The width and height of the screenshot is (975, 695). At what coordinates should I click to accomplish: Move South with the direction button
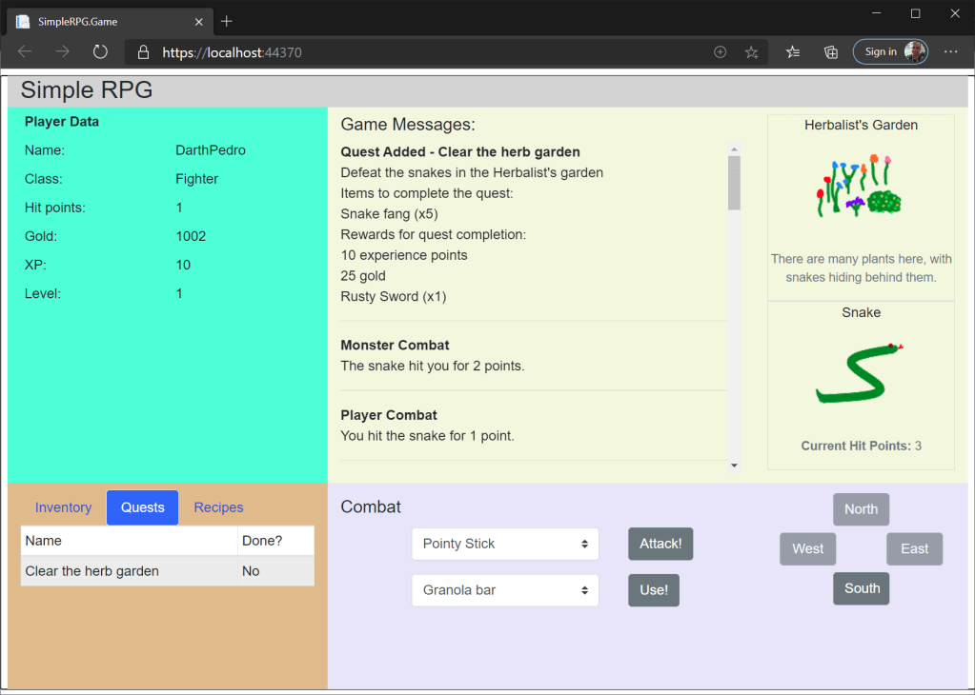(862, 588)
